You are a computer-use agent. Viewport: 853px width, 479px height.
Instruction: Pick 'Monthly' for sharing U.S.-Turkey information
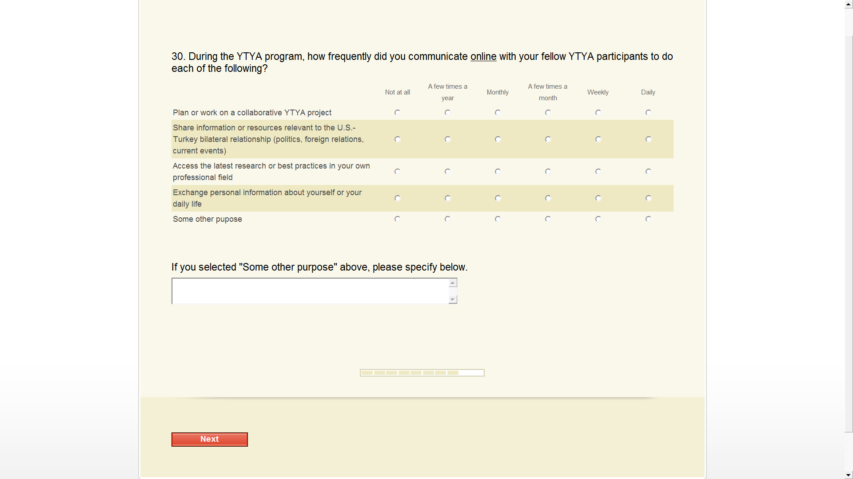pos(498,139)
